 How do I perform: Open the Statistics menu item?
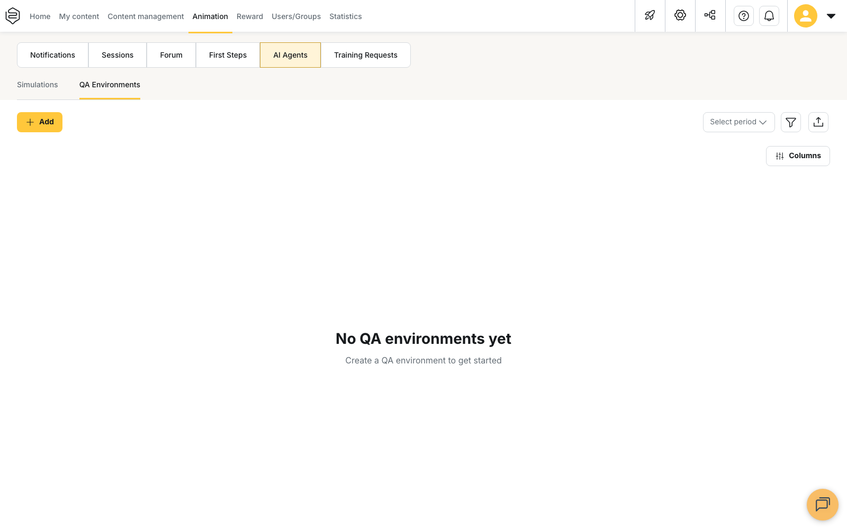[x=346, y=16]
